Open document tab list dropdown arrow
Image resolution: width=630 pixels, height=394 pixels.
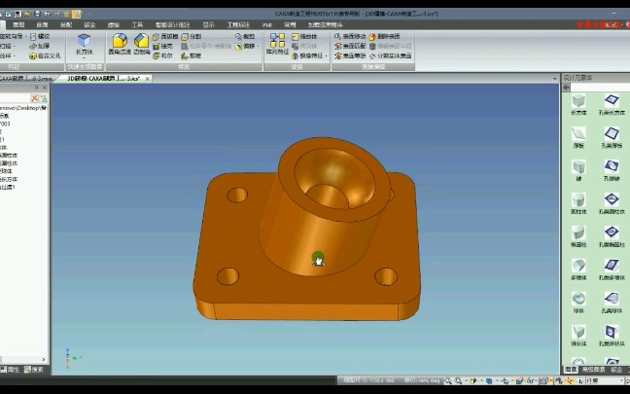click(555, 79)
